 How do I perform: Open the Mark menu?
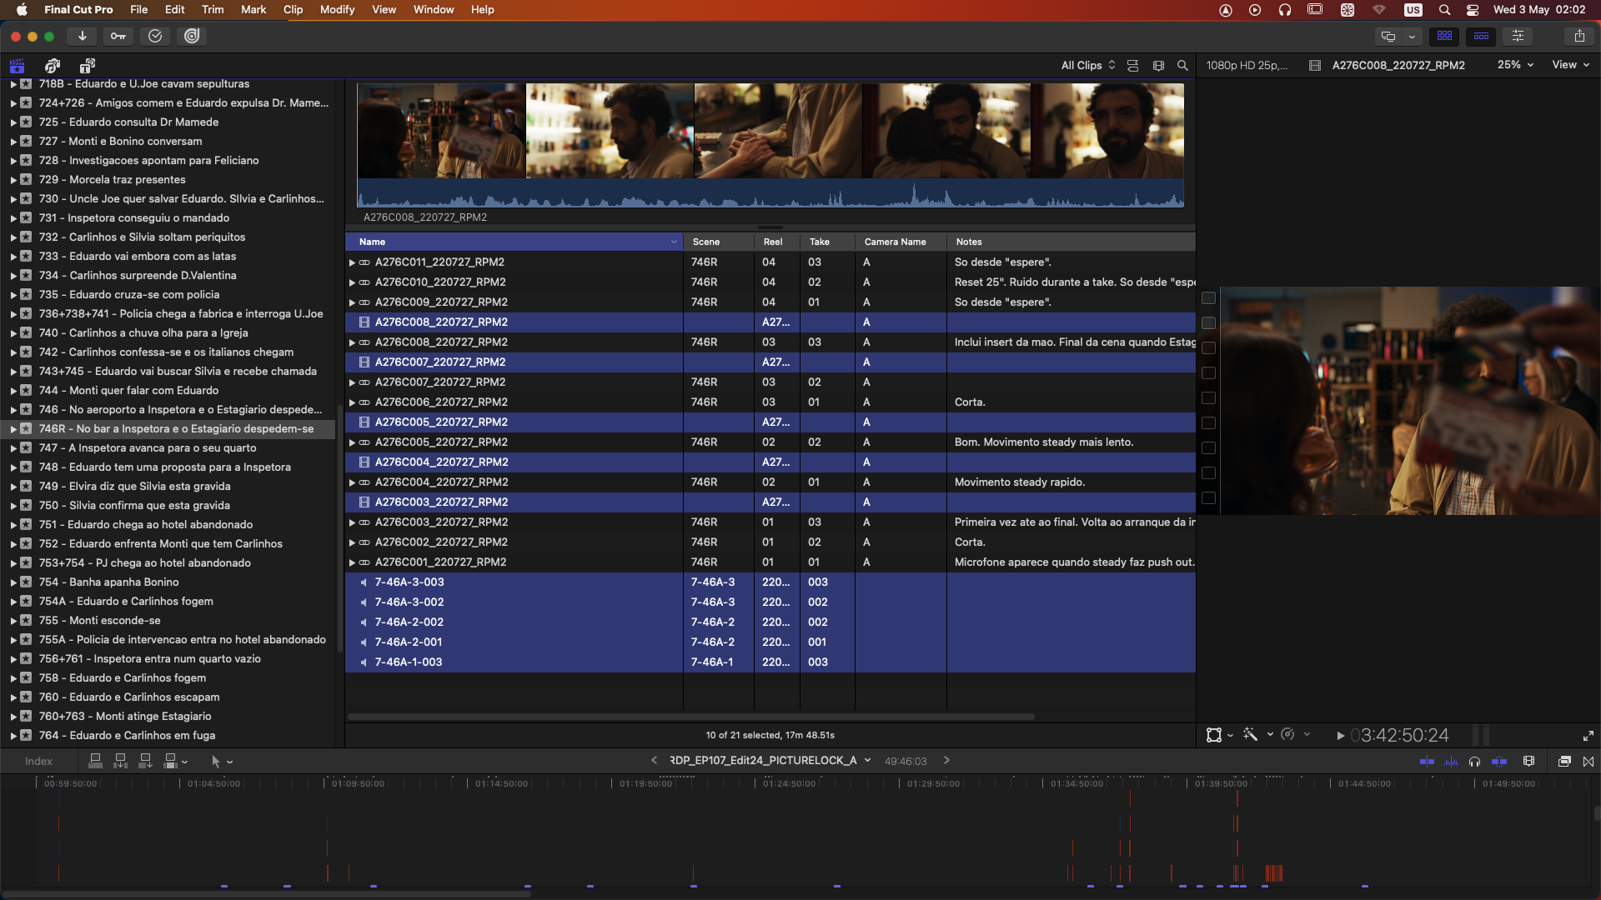point(253,9)
